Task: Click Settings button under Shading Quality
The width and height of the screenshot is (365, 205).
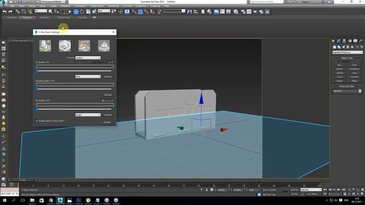Action: tap(108, 95)
